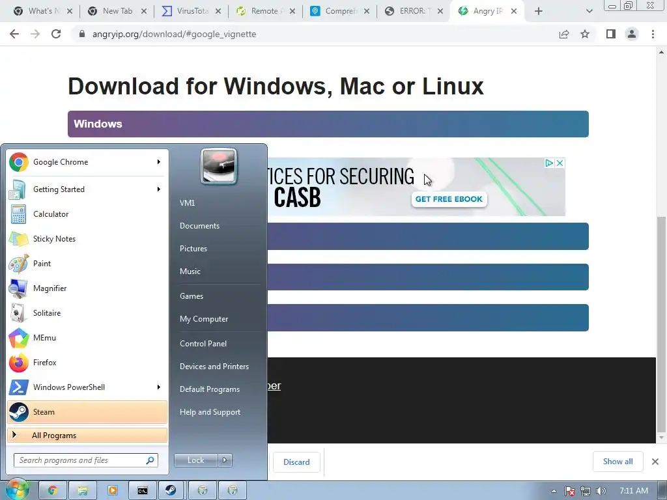Open My Computer from Start menu

pos(204,319)
